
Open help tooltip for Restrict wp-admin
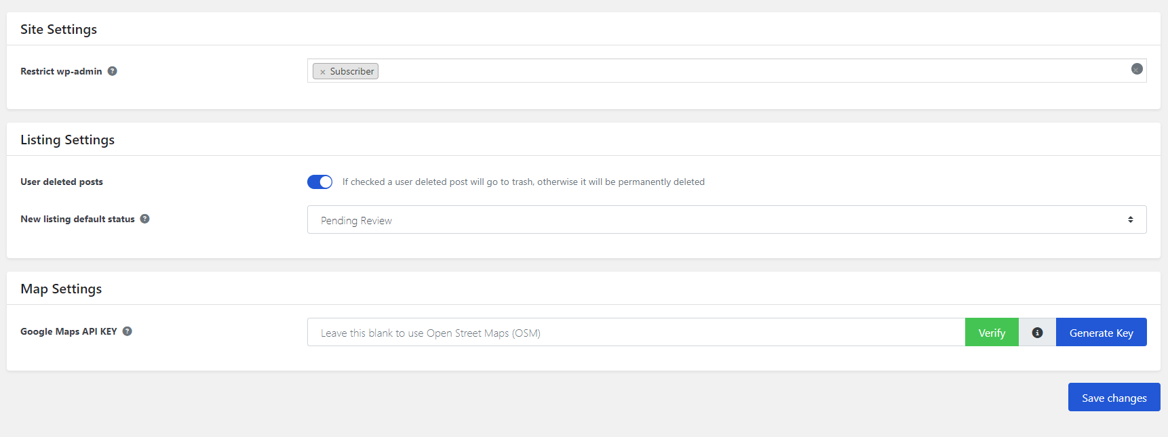pos(113,71)
